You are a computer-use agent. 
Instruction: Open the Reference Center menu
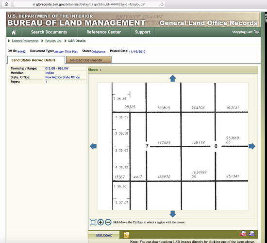coord(104,32)
